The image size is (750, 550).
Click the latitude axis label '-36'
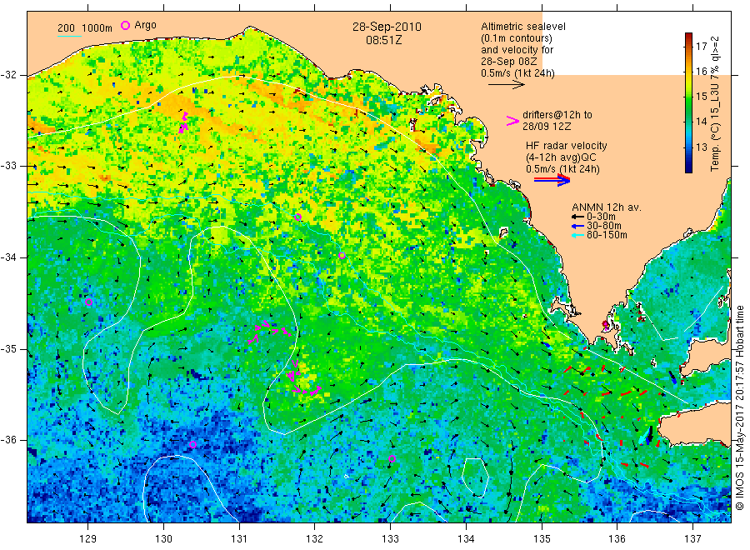(x=8, y=440)
